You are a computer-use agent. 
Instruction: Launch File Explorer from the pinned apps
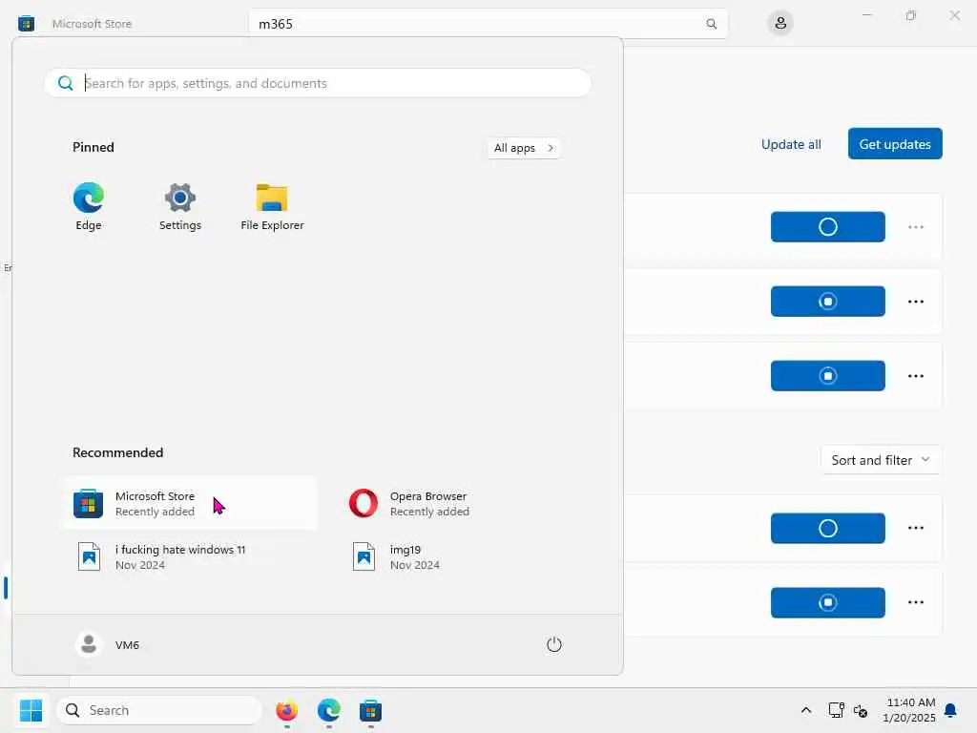272,206
